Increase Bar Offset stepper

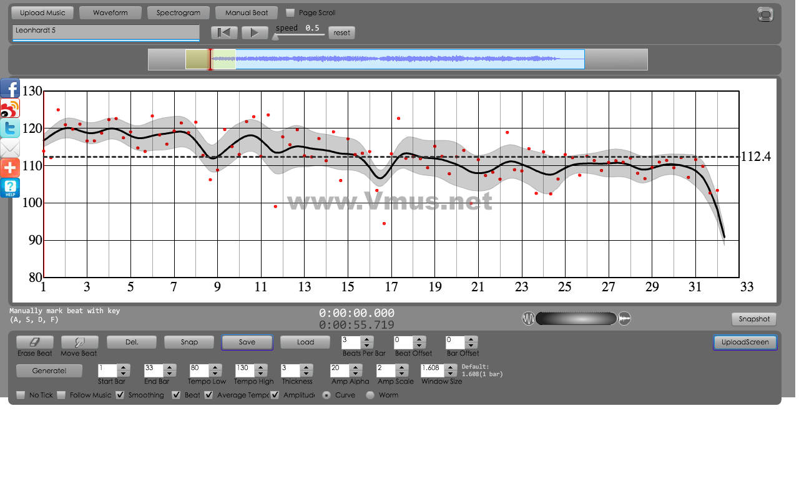(x=471, y=339)
